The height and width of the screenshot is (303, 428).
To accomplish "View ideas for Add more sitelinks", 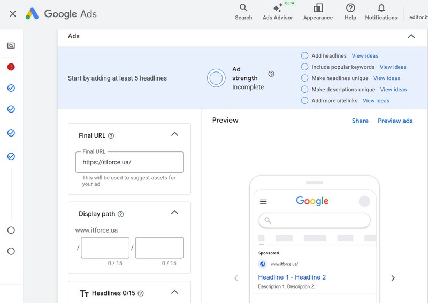I will [x=376, y=101].
